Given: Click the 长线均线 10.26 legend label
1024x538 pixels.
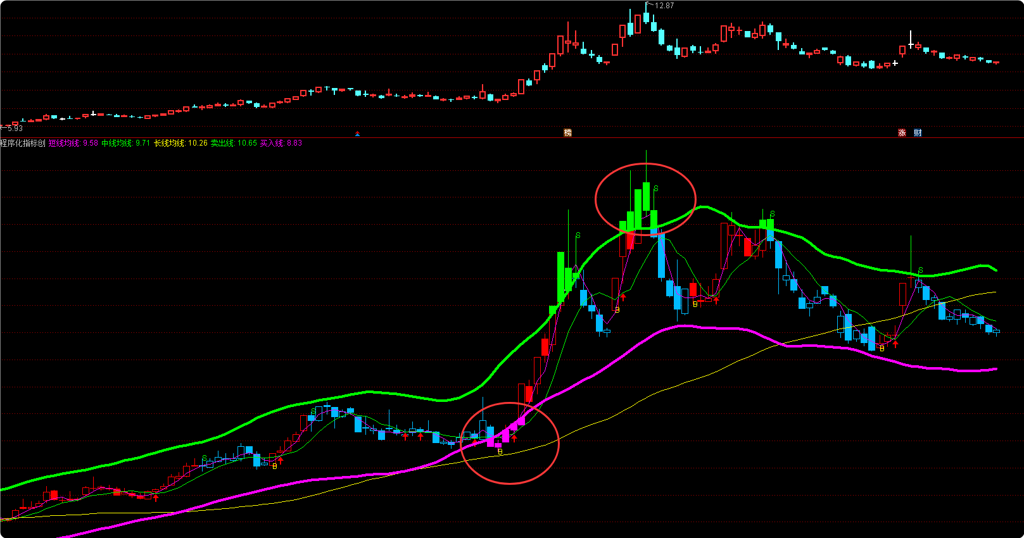Looking at the screenshot, I should click(180, 144).
